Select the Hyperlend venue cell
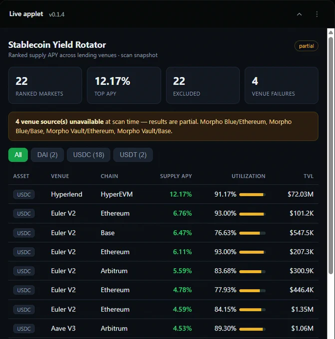This screenshot has width=335, height=339. (x=66, y=194)
